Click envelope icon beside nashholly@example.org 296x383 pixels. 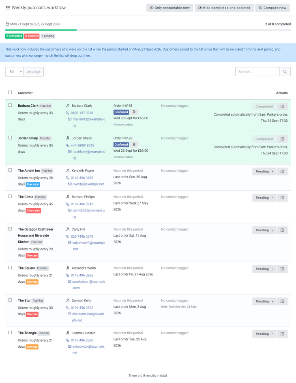70,152
